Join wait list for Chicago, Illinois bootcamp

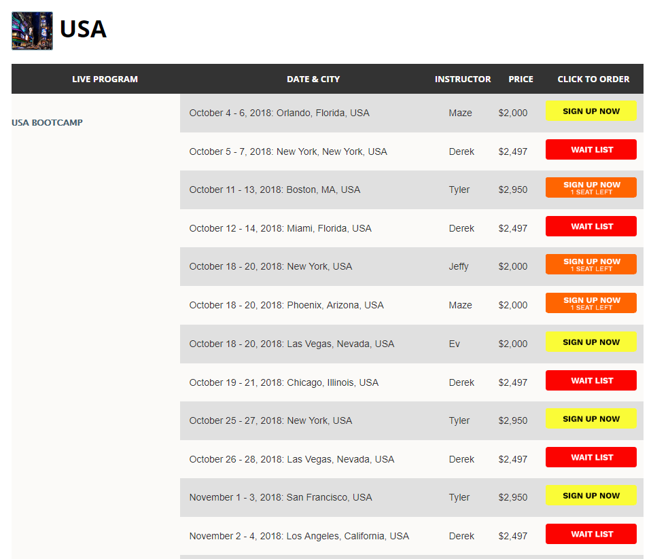point(591,380)
